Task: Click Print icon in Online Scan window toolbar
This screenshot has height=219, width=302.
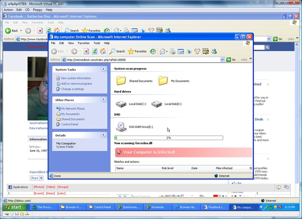Action: tap(173, 51)
